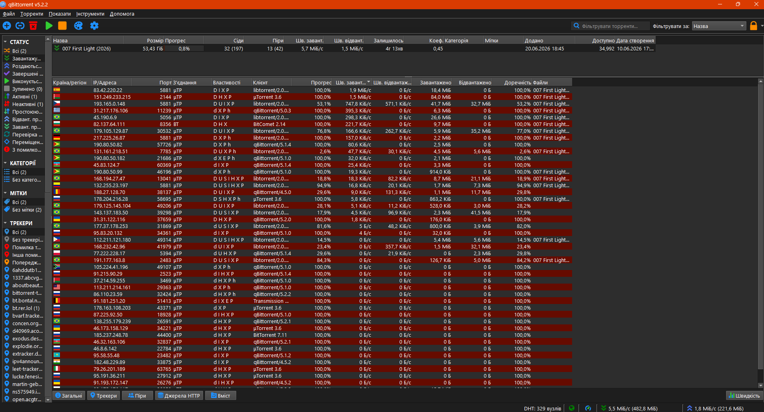
Task: Click DHT: 329 вузлів status text
Action: [543, 408]
